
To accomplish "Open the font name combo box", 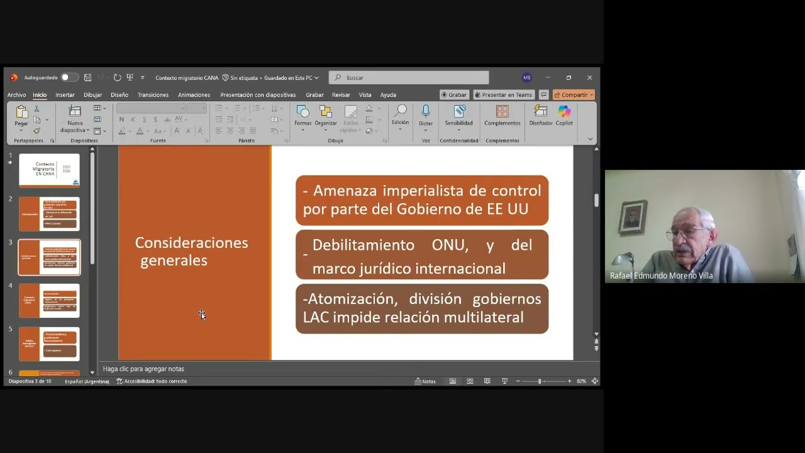I will click(x=151, y=108).
